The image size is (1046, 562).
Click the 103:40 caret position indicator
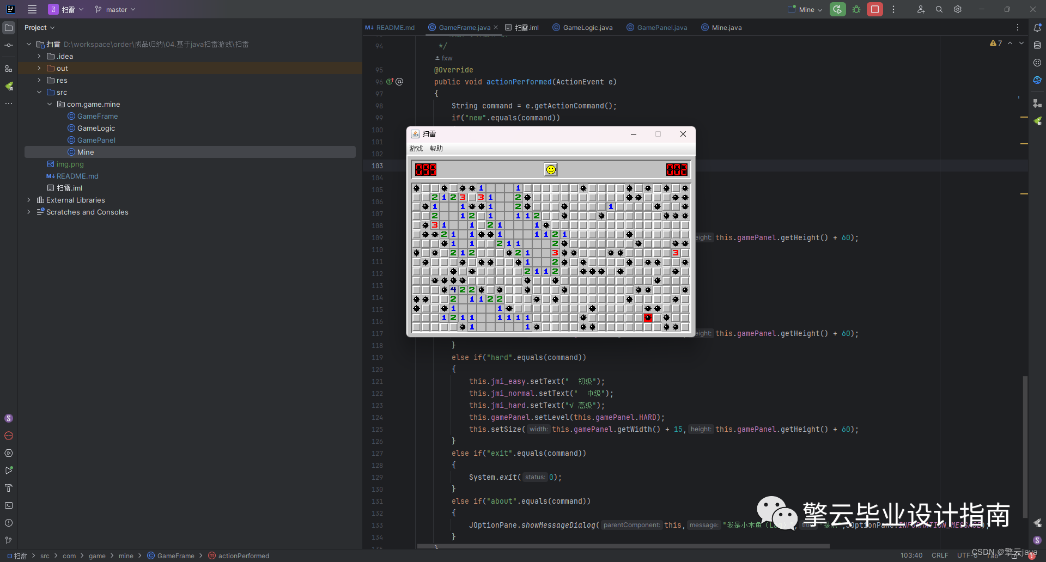(x=911, y=555)
